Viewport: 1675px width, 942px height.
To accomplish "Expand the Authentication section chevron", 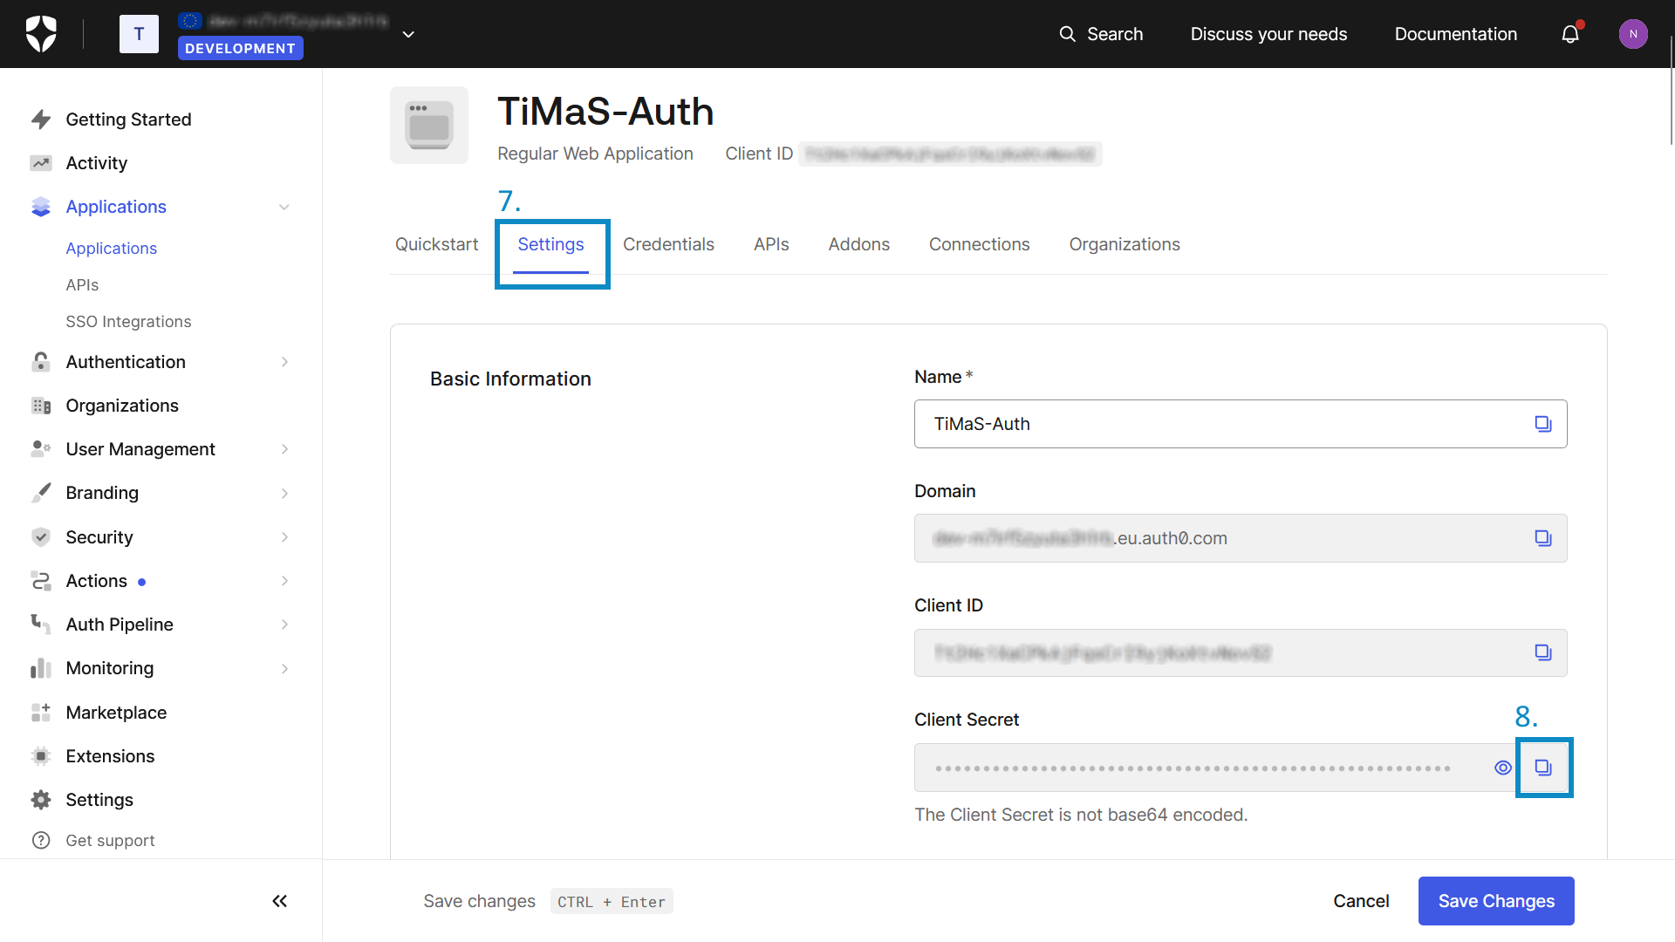I will 284,362.
